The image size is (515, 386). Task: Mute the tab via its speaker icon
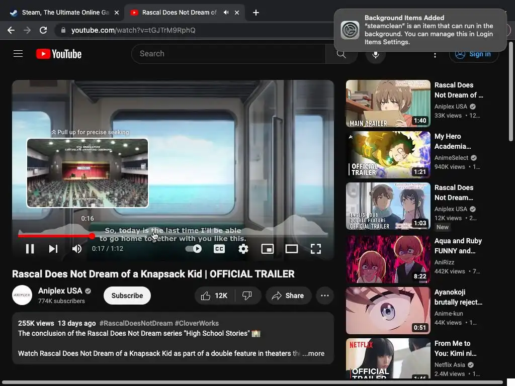click(226, 13)
